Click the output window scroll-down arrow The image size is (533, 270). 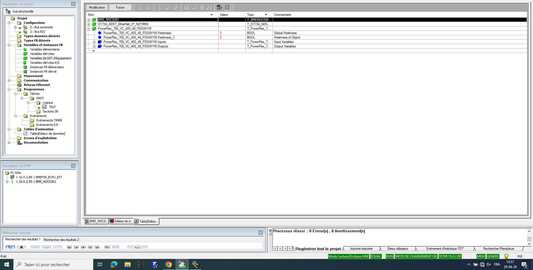[529, 244]
